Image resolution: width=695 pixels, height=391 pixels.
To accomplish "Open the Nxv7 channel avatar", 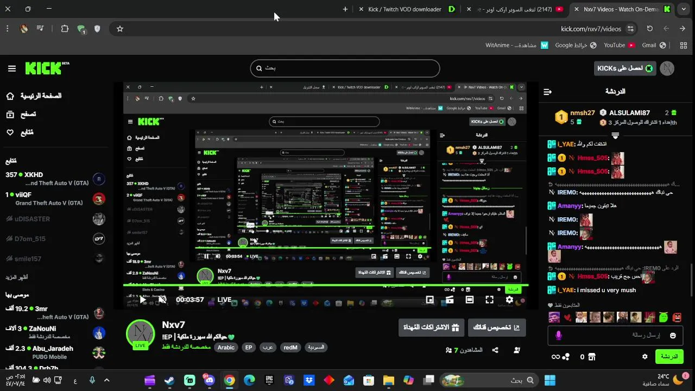I will tap(140, 333).
